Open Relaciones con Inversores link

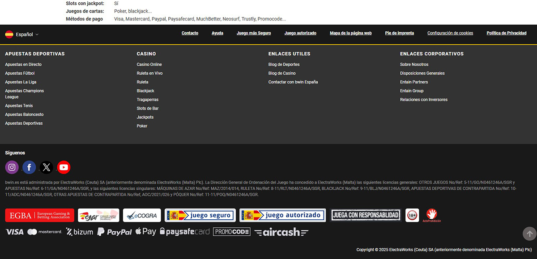click(424, 100)
